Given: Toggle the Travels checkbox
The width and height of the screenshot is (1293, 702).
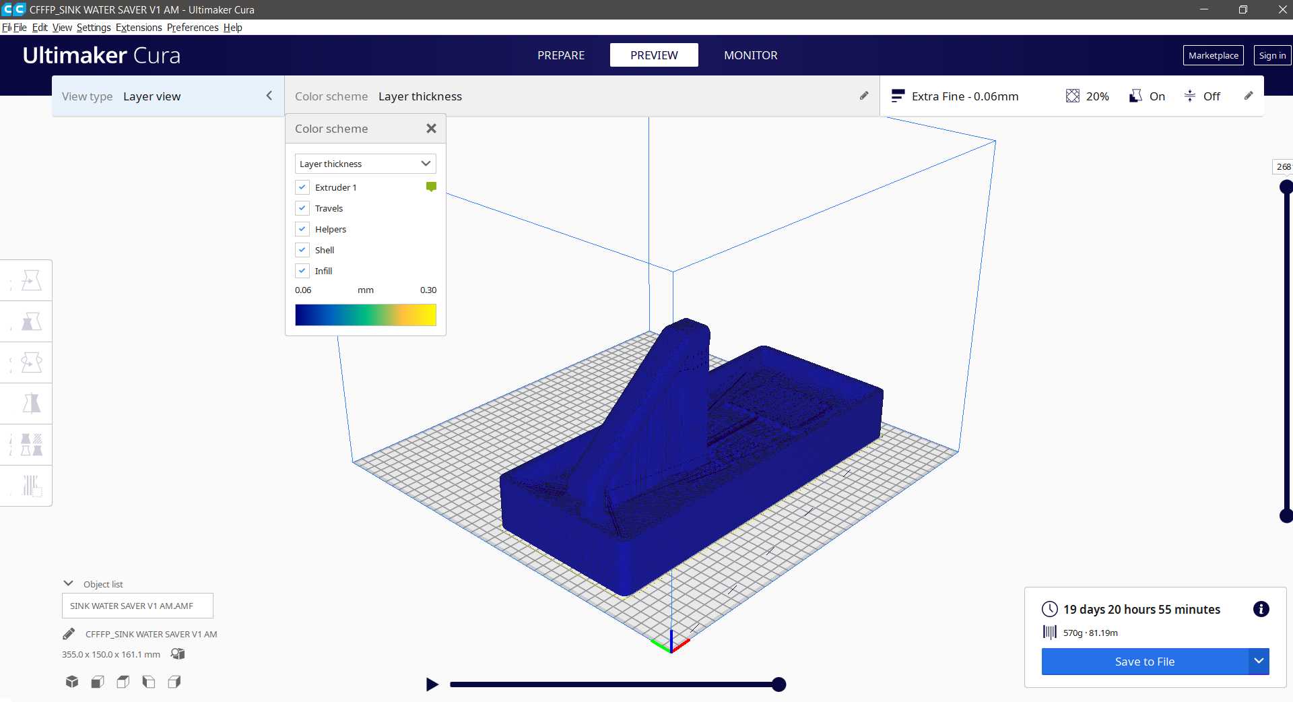Looking at the screenshot, I should [302, 208].
